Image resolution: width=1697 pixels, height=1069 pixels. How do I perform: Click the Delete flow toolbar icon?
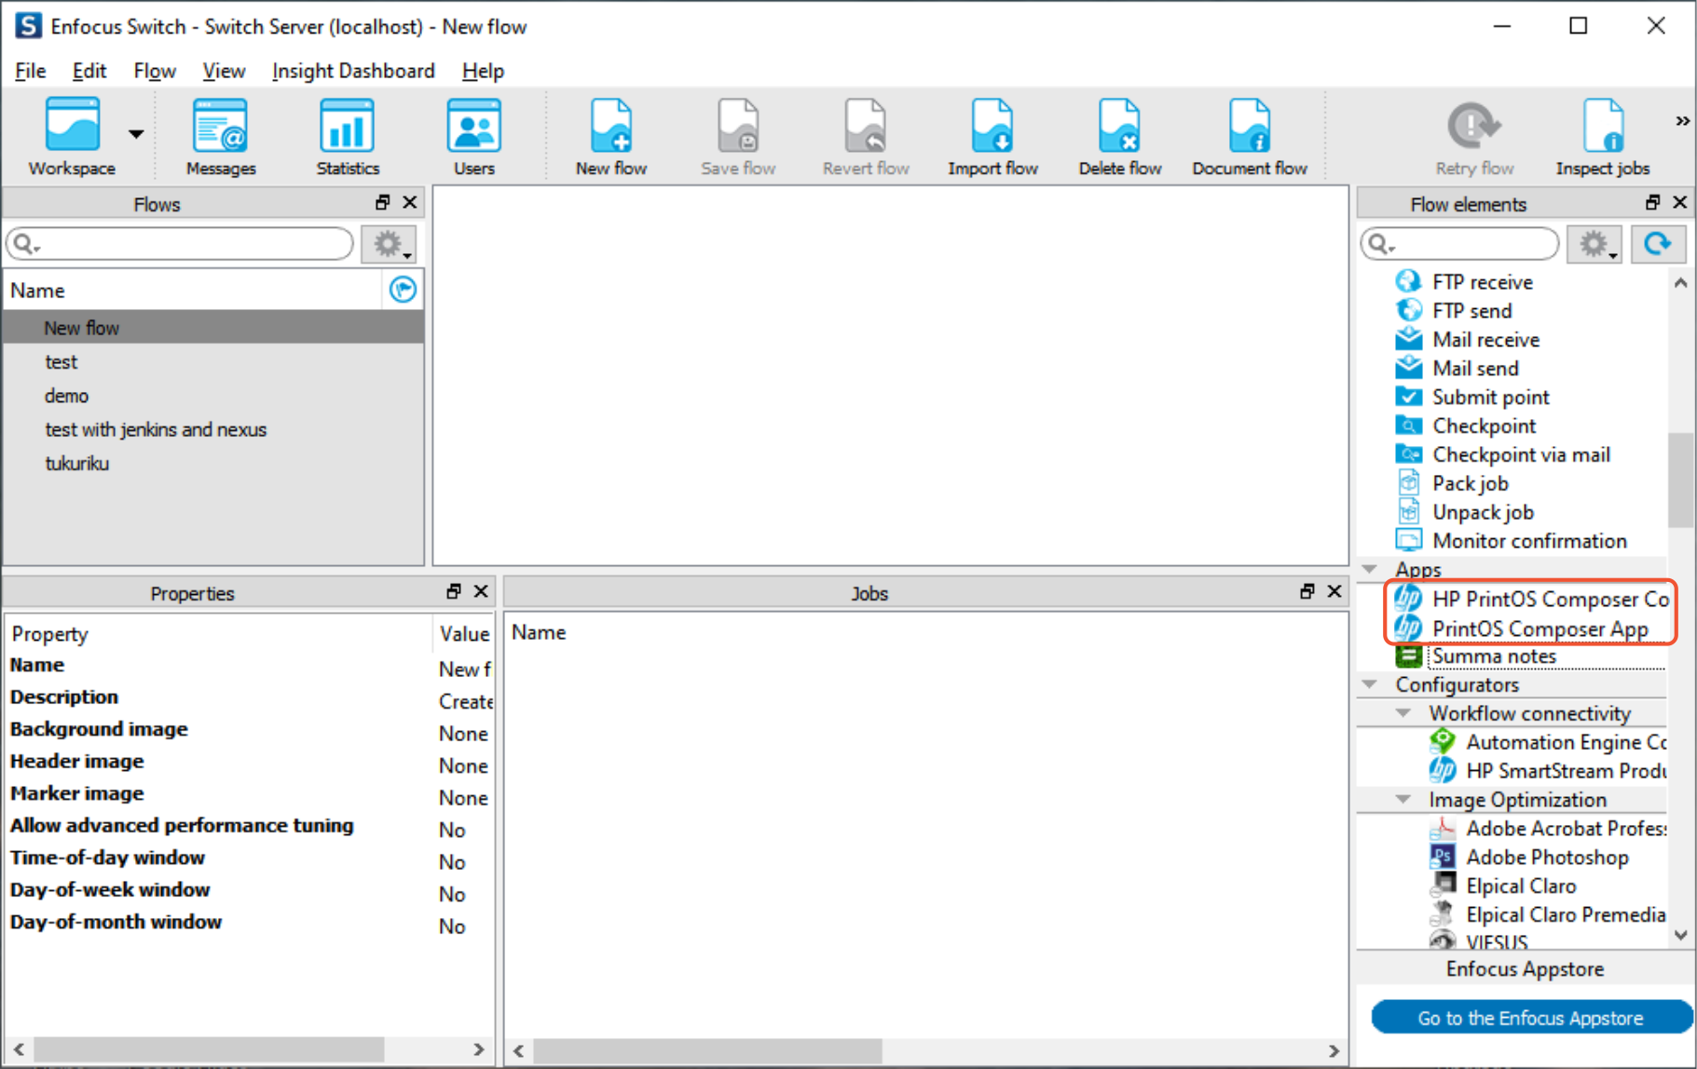coord(1119,136)
